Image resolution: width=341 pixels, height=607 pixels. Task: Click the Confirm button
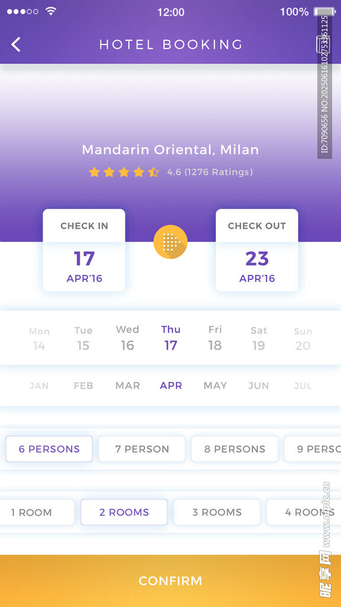pos(170,581)
